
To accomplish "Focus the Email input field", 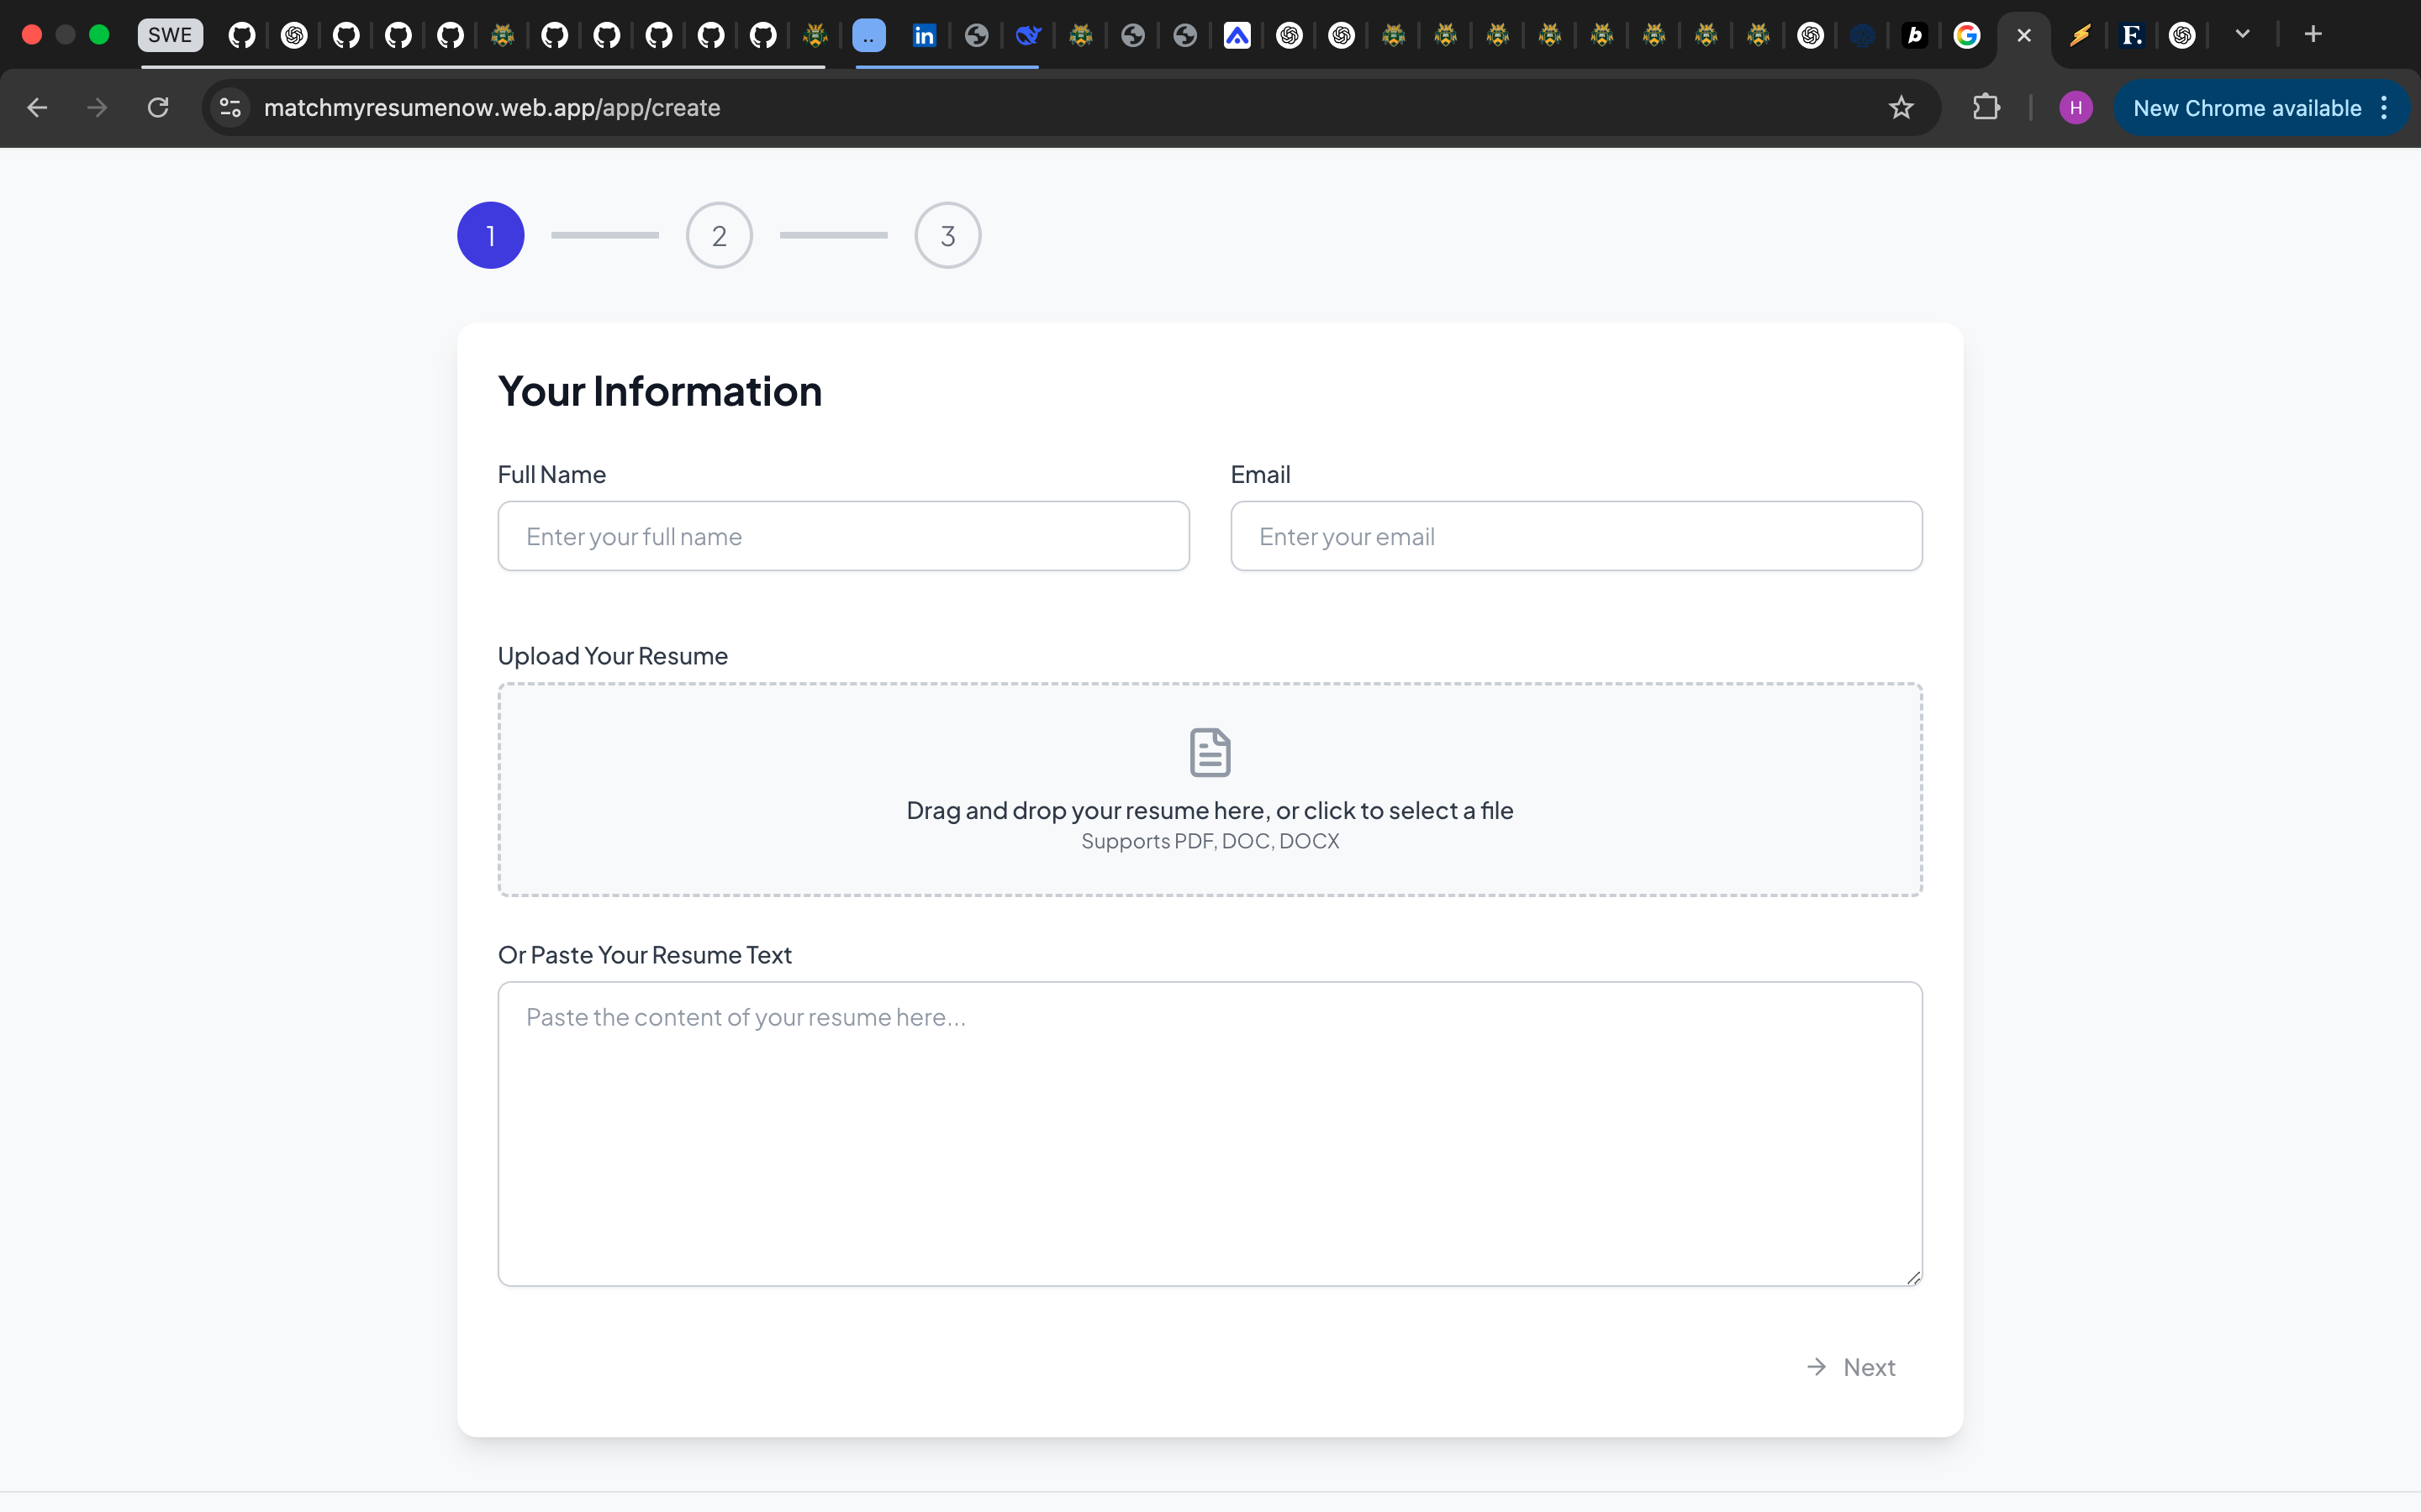I will point(1575,536).
